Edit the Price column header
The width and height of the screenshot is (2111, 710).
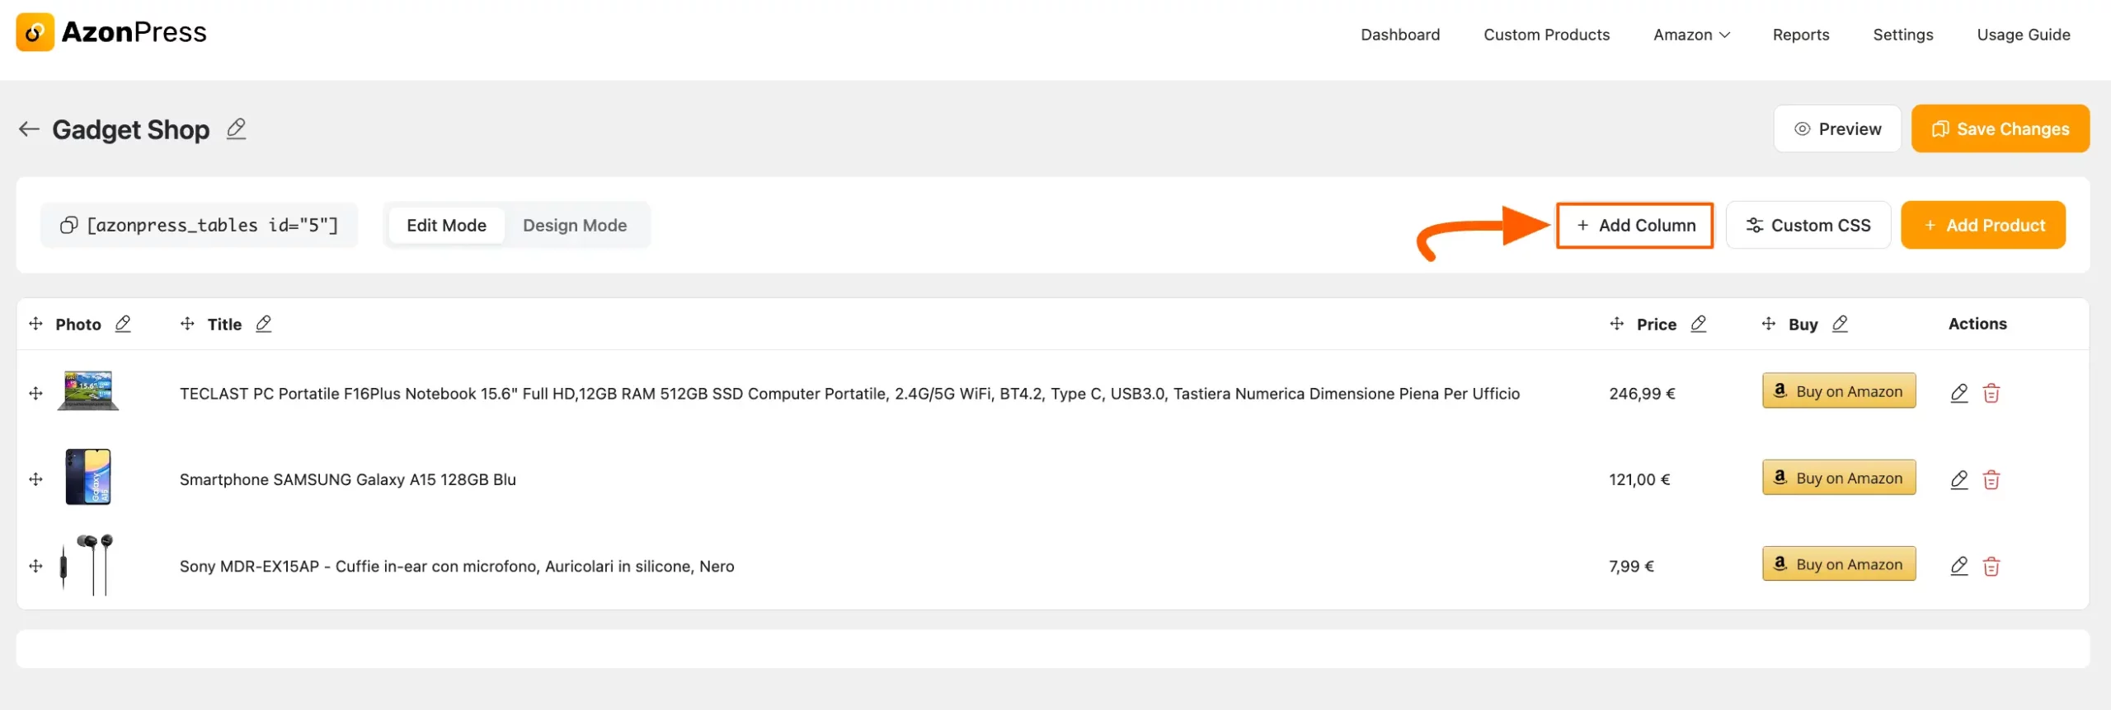[x=1698, y=324]
